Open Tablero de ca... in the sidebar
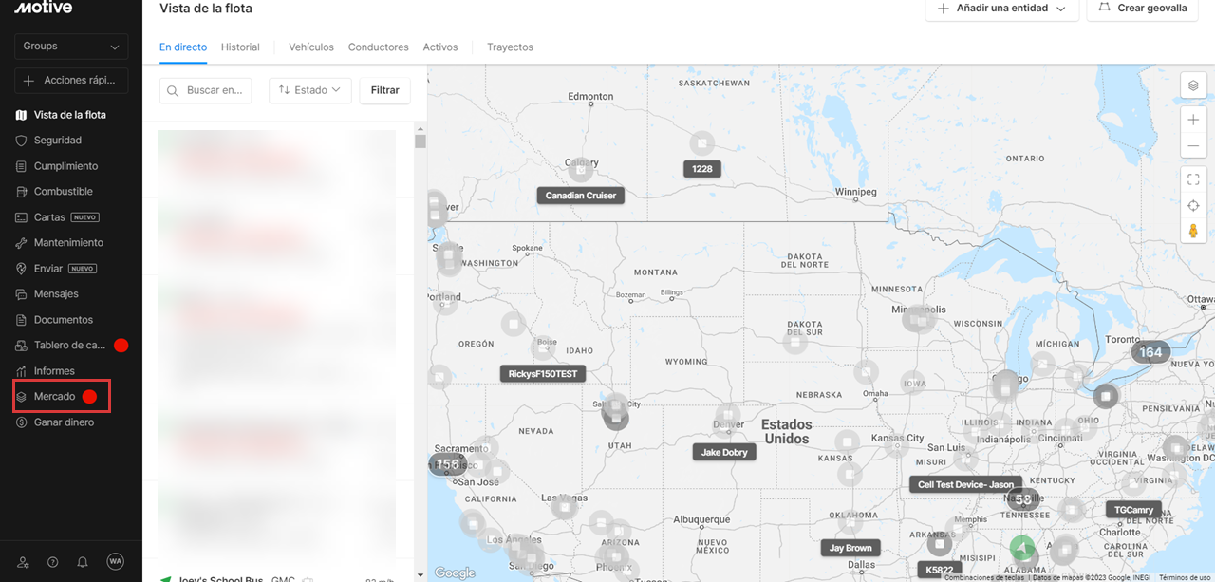 click(71, 346)
